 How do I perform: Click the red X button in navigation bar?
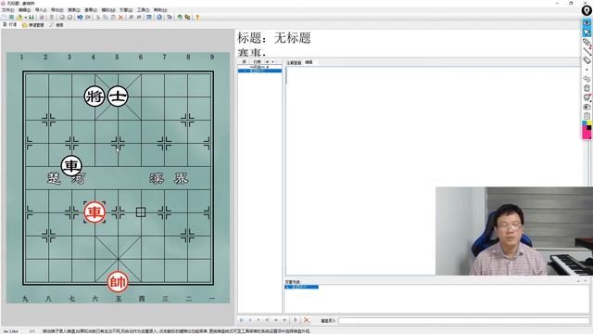point(307,320)
